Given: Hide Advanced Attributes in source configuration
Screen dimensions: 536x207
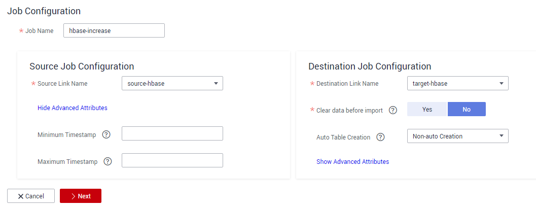Looking at the screenshot, I should point(73,108).
